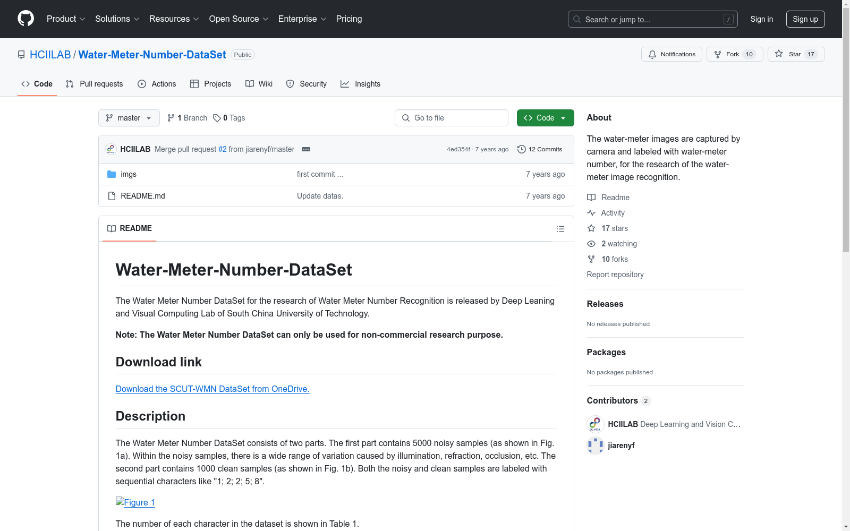This screenshot has width=850, height=531.
Task: Open the Actions tab
Action: [x=157, y=84]
